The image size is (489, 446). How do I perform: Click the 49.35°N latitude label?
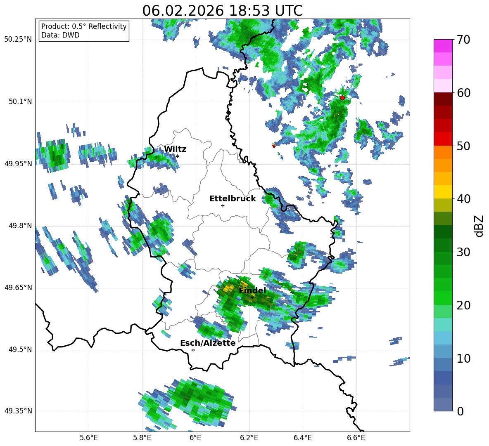(x=18, y=411)
